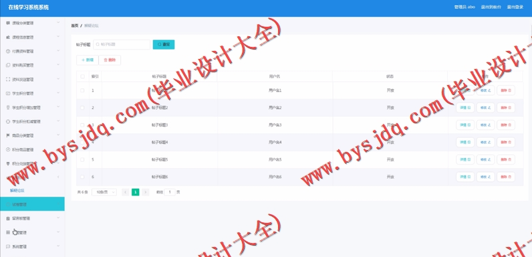Open the 解疑论坛 submenu item
The image size is (532, 257).
(x=17, y=191)
